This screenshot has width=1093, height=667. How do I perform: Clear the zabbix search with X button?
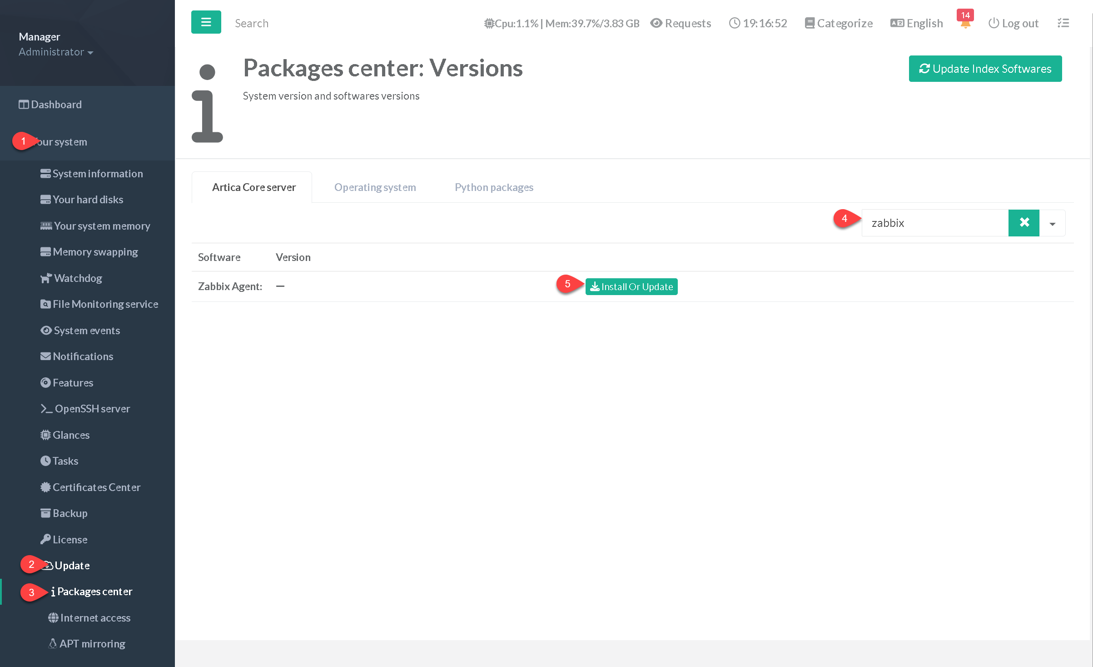coord(1023,223)
